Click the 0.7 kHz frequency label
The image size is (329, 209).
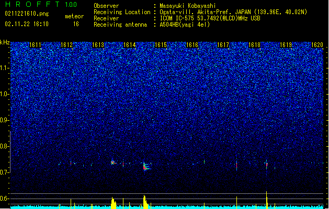[5, 172]
